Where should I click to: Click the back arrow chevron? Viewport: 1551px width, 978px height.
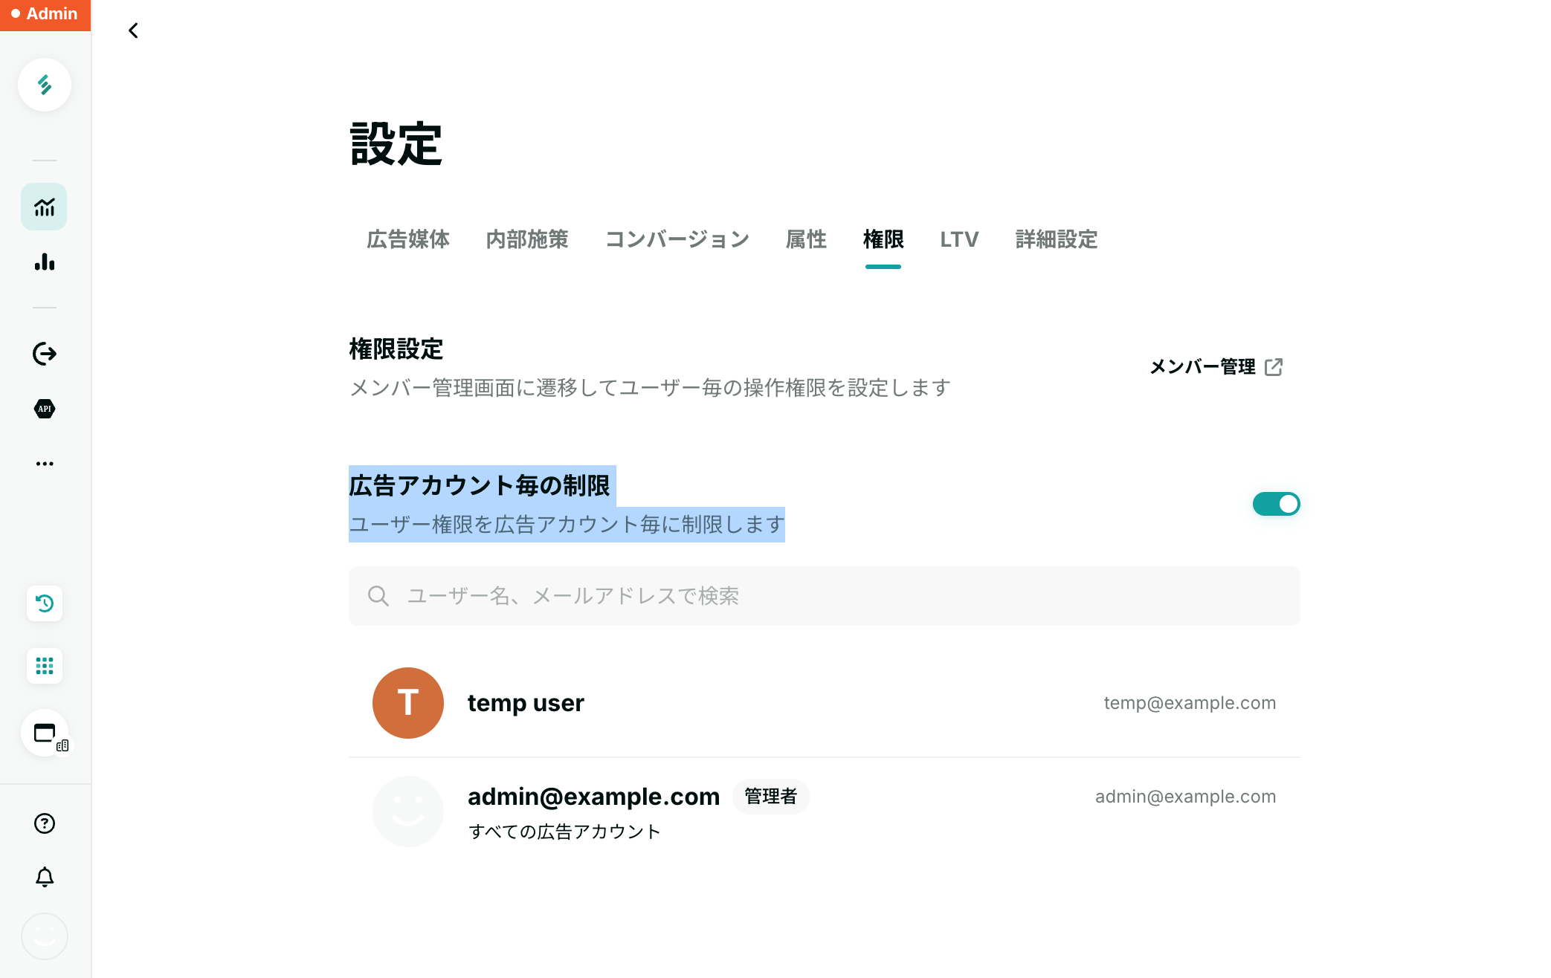[x=134, y=30]
